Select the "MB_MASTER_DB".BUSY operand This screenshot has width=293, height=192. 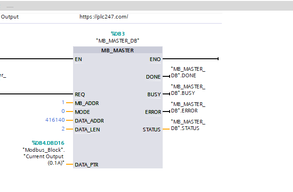click(188, 90)
